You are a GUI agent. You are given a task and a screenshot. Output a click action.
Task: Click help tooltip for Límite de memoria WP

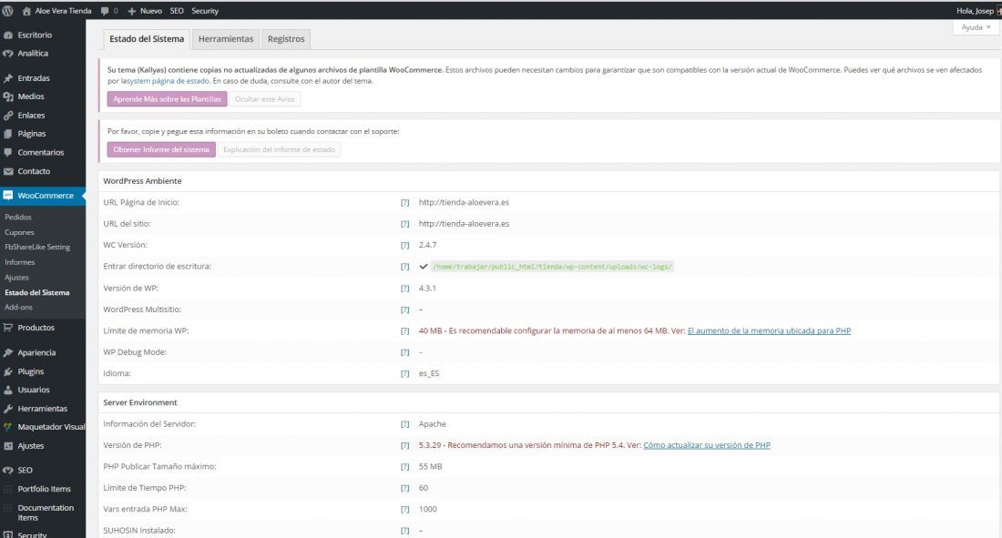[x=404, y=331]
